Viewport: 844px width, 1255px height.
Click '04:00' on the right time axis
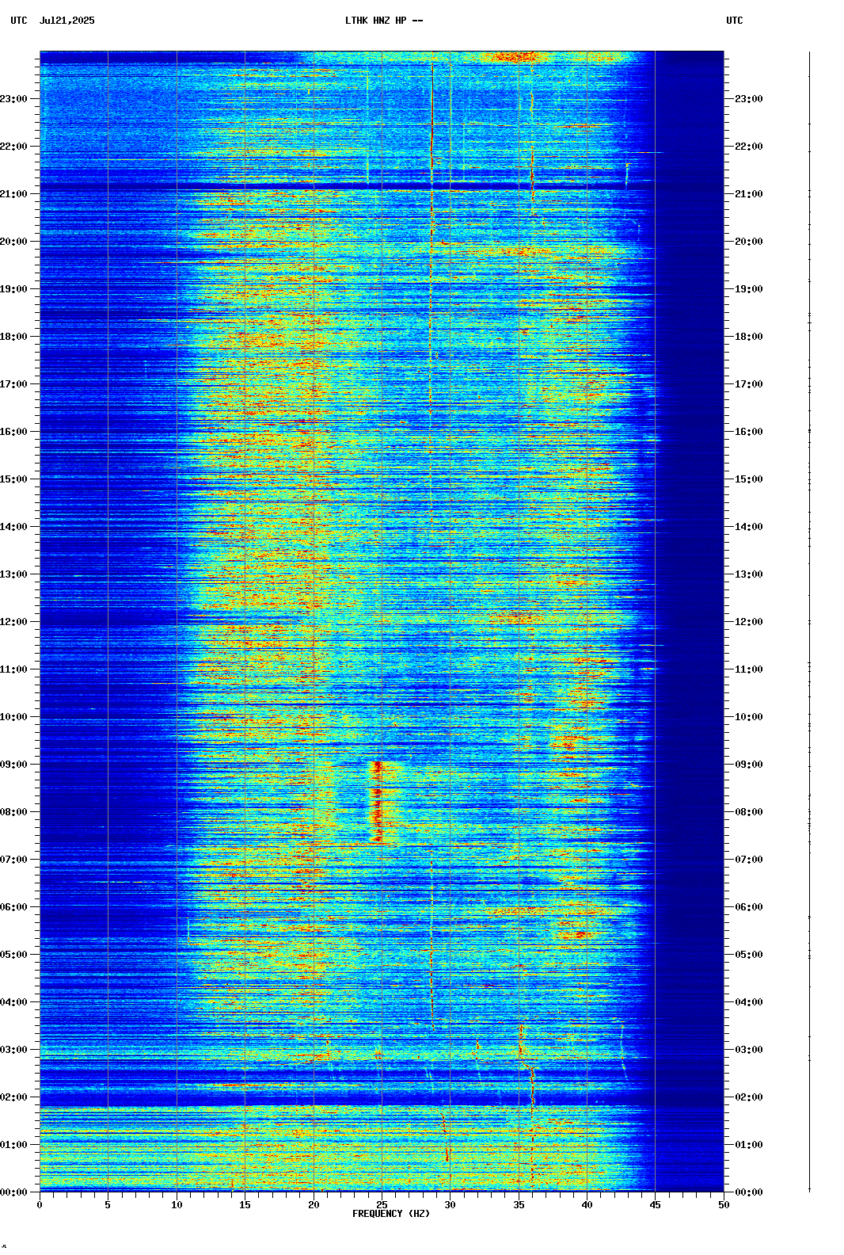pos(749,1002)
